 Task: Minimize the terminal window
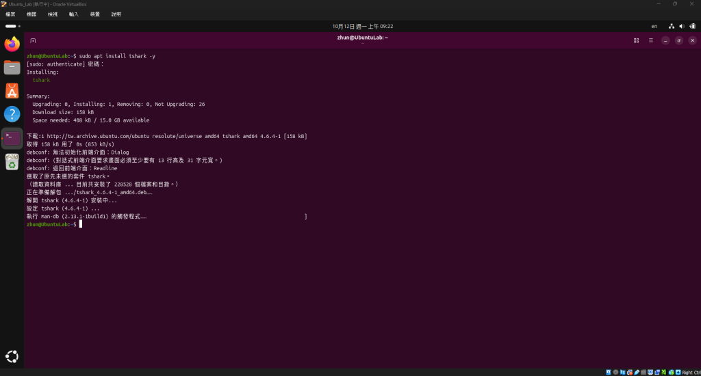665,40
